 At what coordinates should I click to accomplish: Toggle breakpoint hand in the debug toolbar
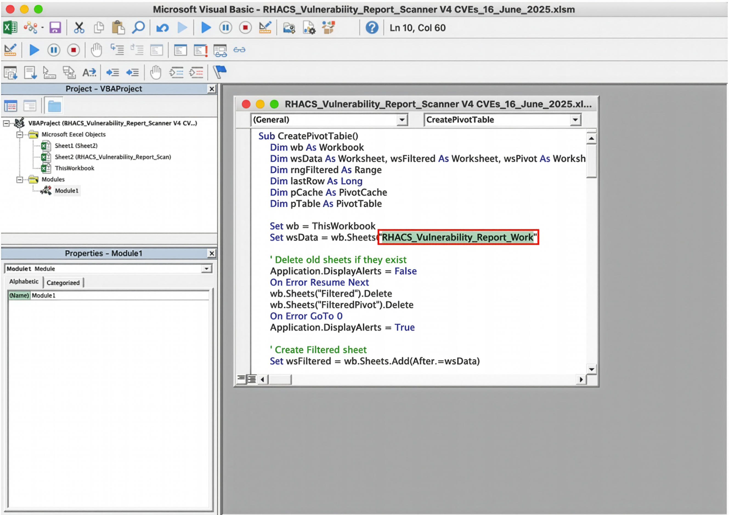(96, 50)
